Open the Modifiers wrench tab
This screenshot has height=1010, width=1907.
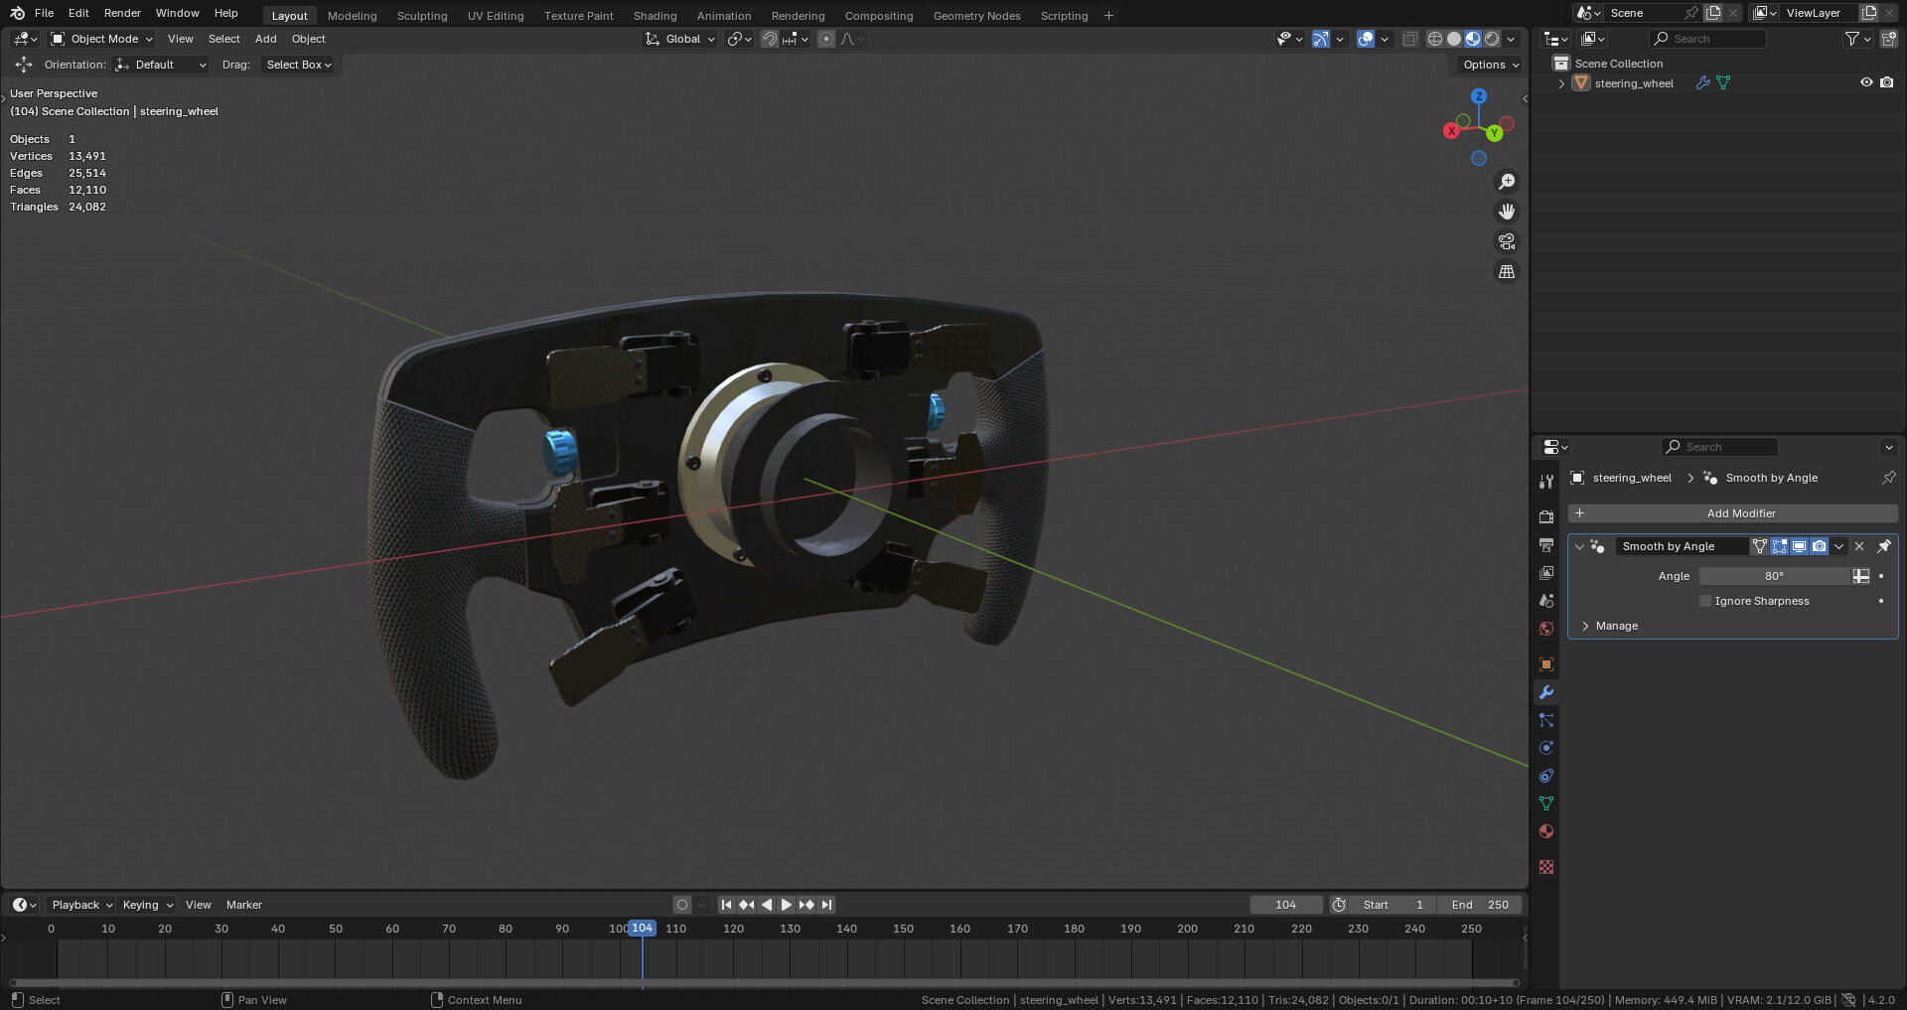click(1545, 692)
